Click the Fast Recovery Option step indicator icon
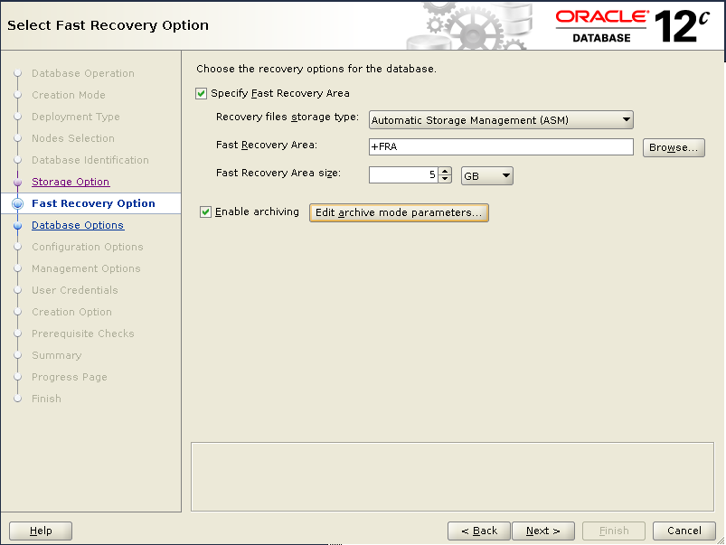The width and height of the screenshot is (726, 545). [17, 204]
